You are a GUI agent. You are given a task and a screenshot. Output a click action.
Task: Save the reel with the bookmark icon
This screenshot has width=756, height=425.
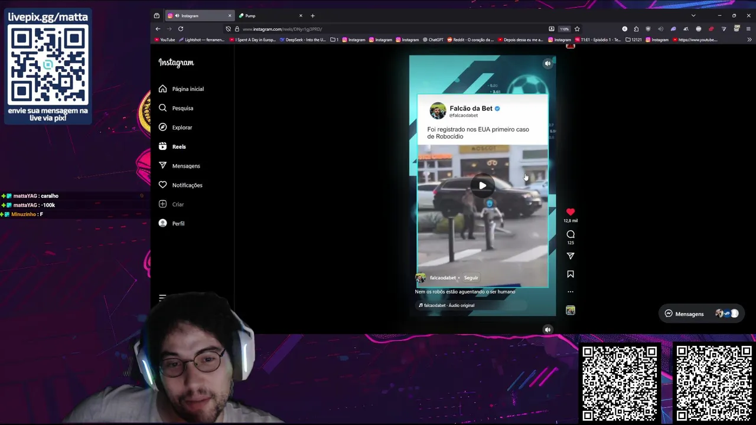571,274
